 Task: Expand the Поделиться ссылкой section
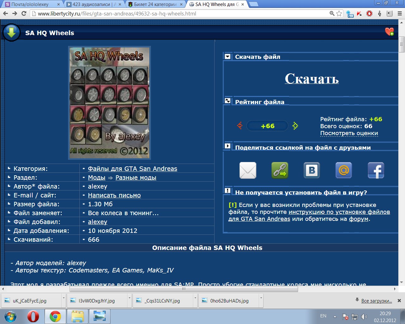(x=227, y=146)
